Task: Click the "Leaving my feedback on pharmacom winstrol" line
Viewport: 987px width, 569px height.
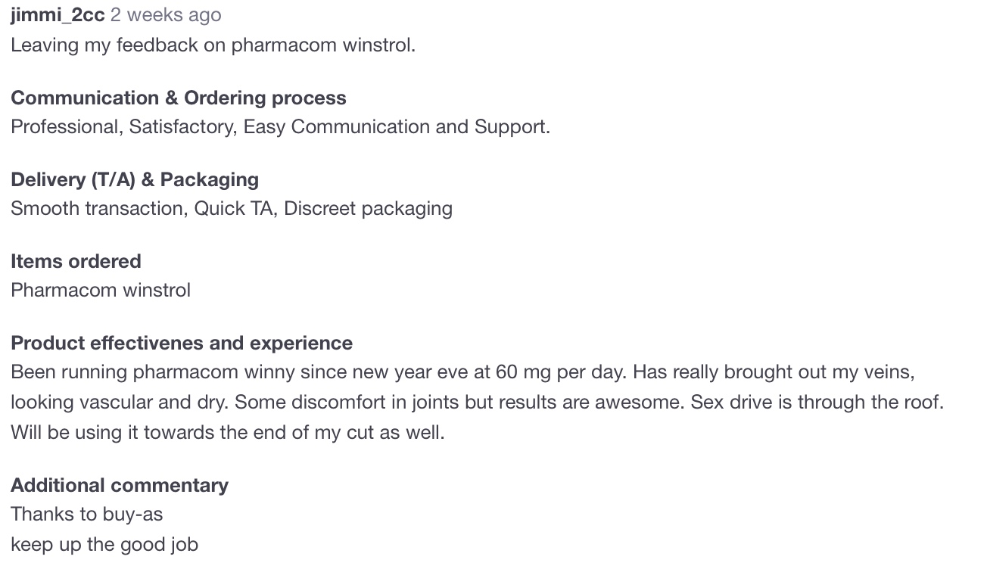Action: (x=213, y=45)
